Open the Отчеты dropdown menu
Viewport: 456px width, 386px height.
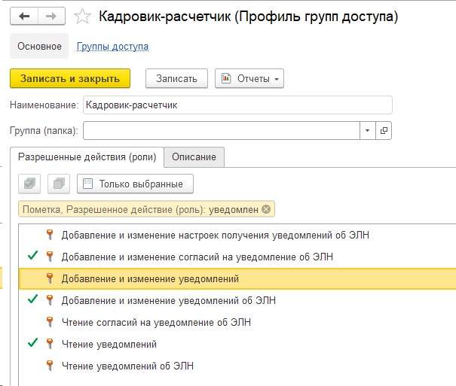pyautogui.click(x=249, y=78)
